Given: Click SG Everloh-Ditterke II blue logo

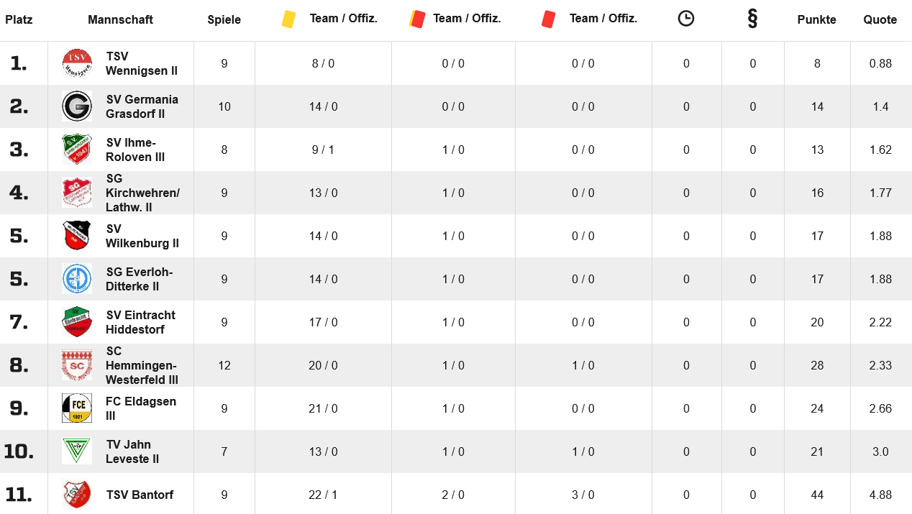Looking at the screenshot, I should pos(77,279).
